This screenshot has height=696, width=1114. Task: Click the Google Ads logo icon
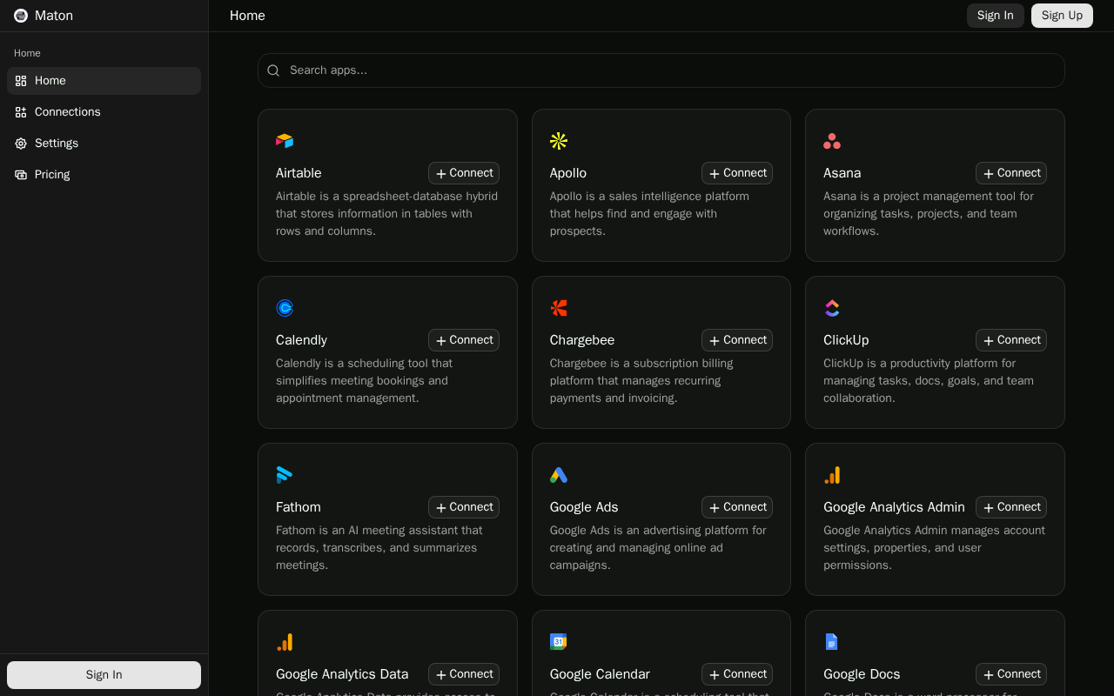[x=559, y=475]
